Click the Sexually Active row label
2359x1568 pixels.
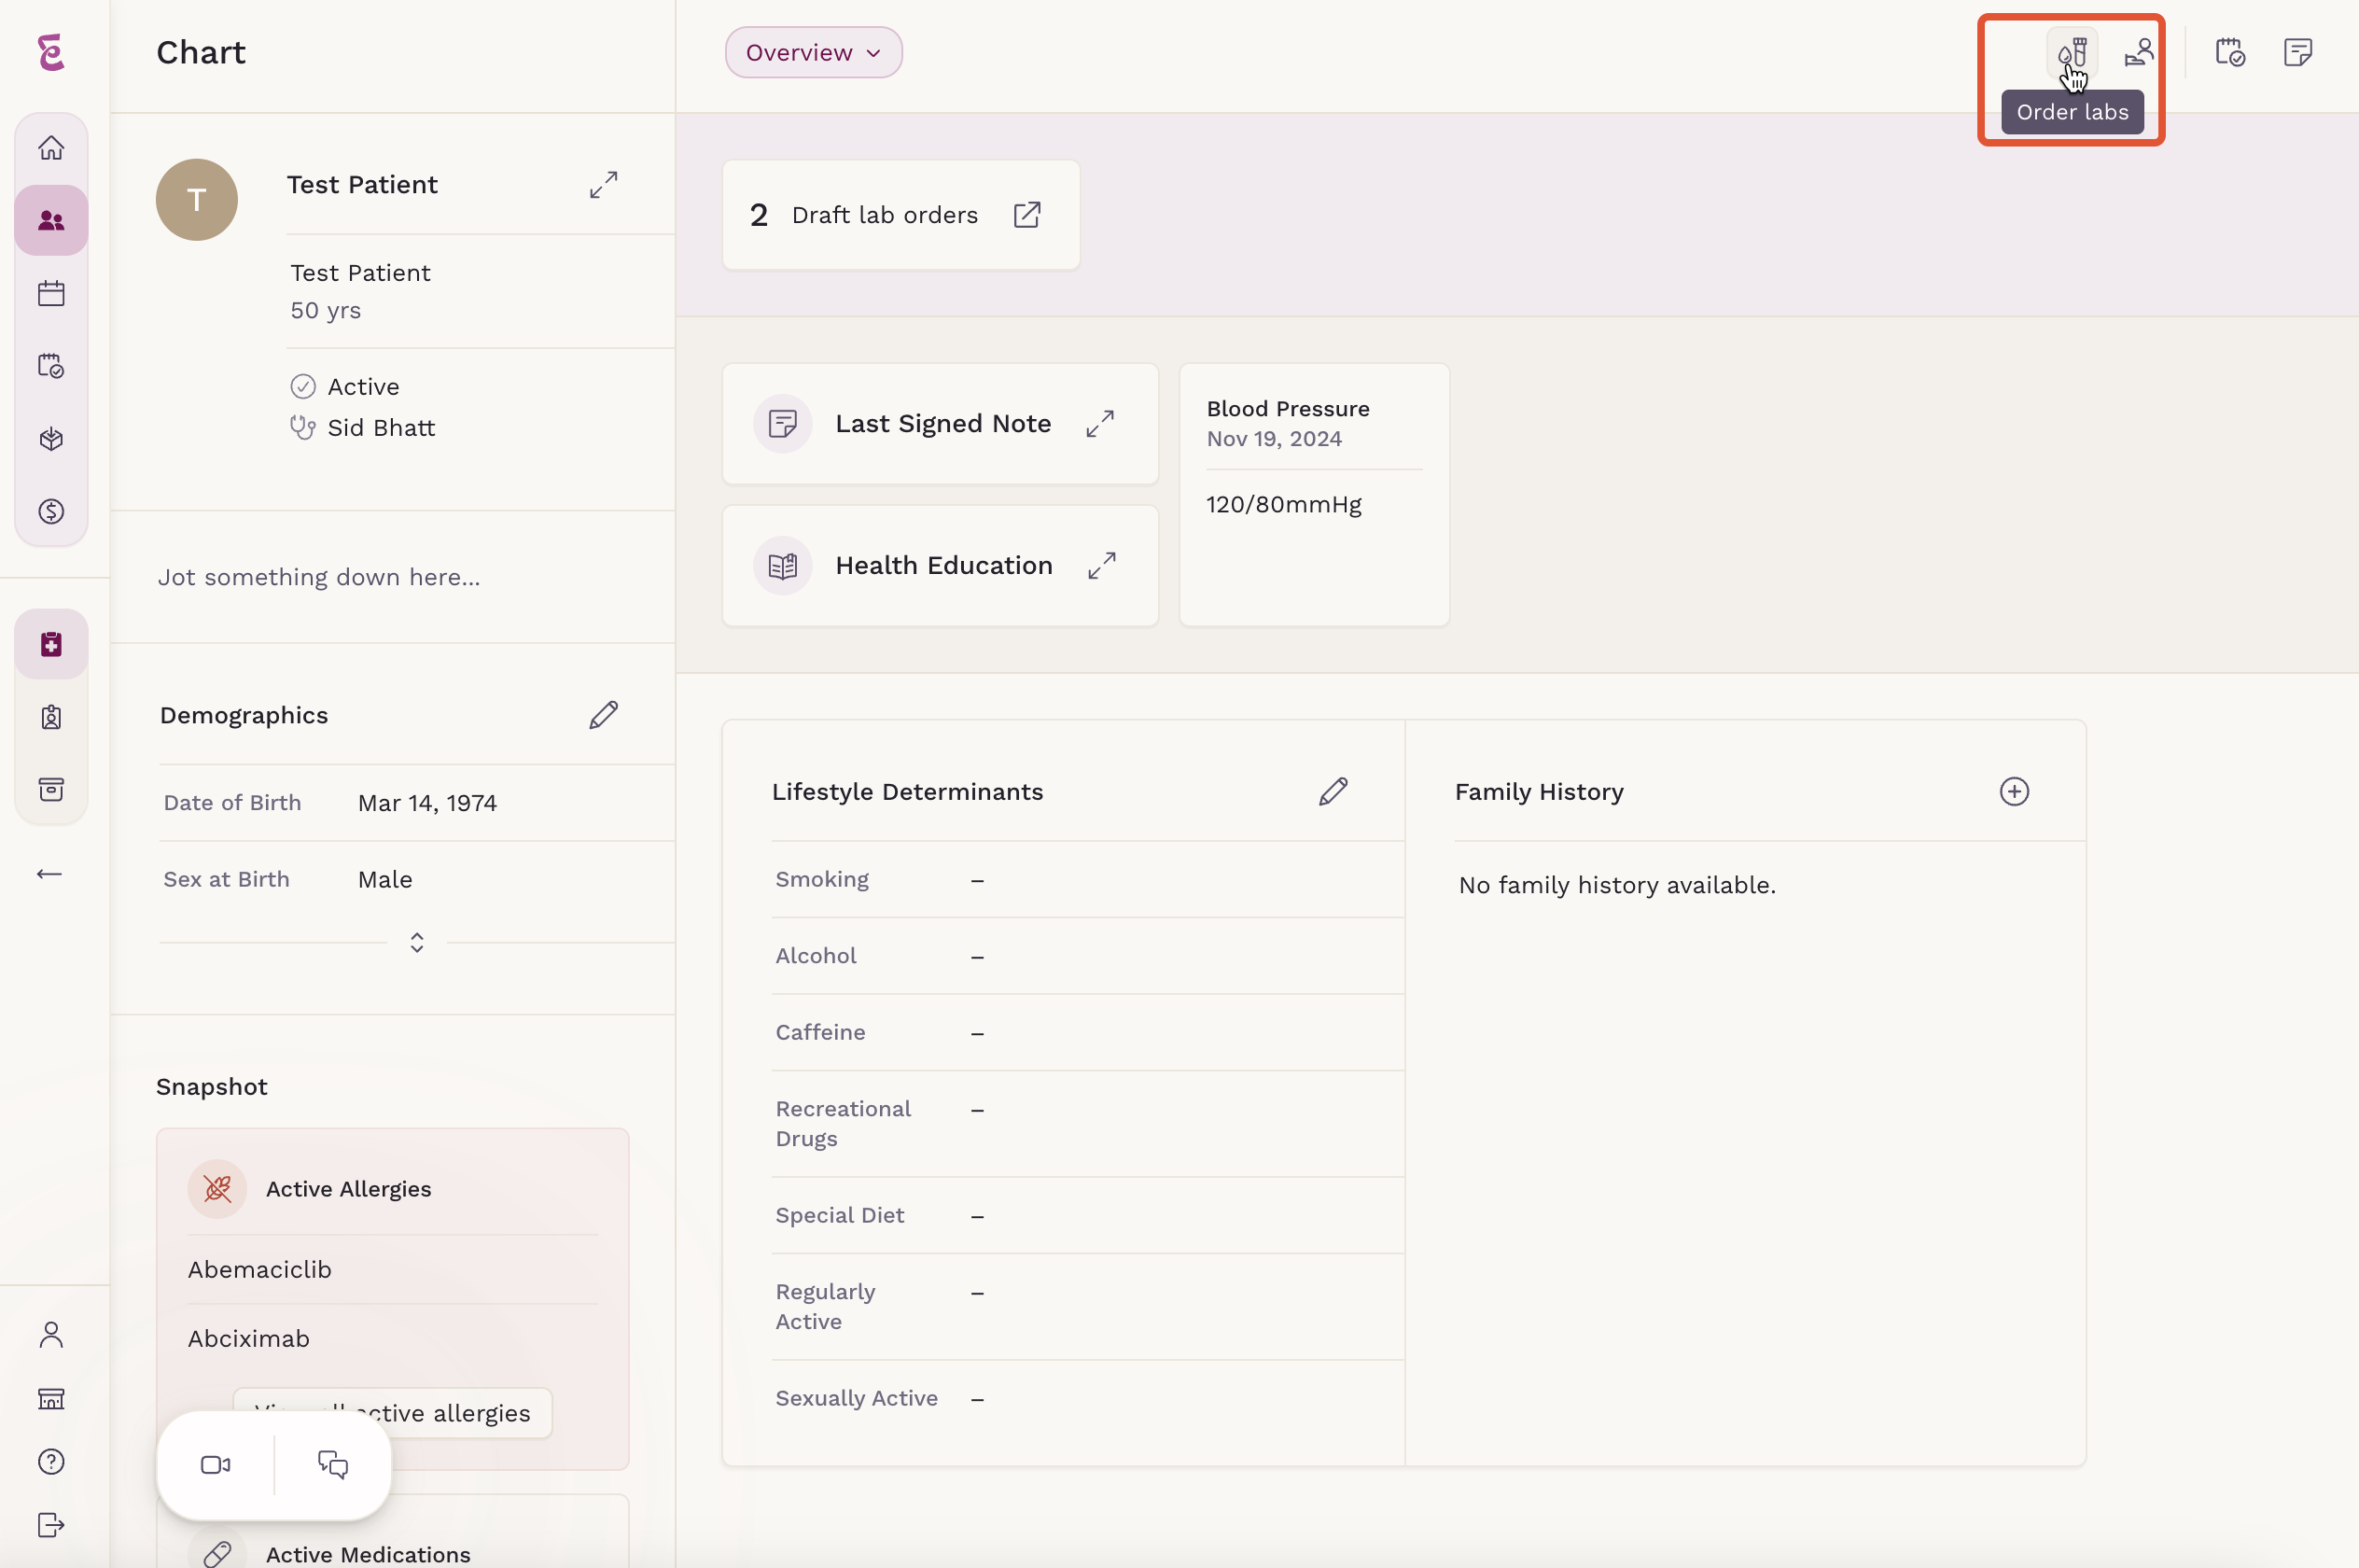[x=857, y=1398]
